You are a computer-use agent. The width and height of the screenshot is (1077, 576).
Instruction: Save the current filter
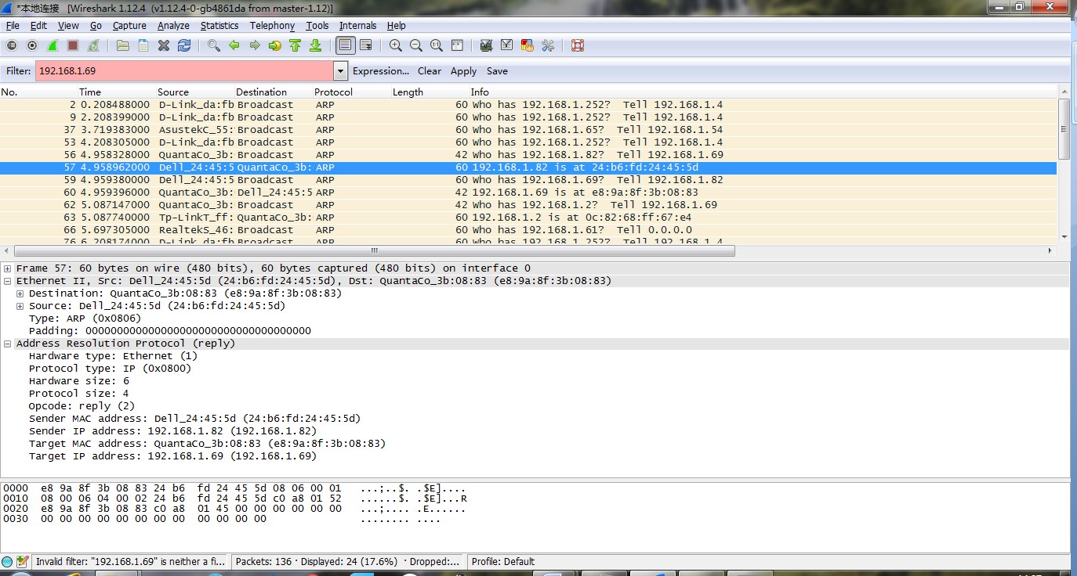[497, 70]
